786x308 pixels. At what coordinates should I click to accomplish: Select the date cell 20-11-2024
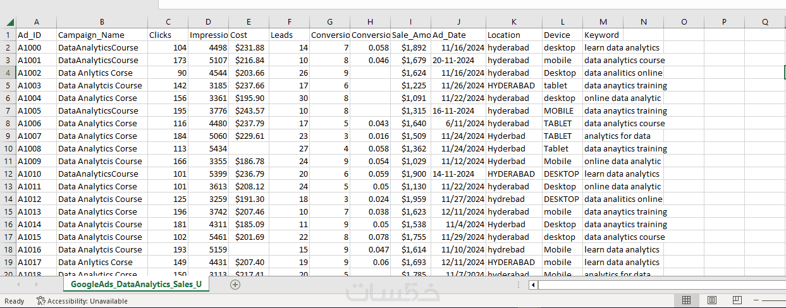pyautogui.click(x=458, y=60)
